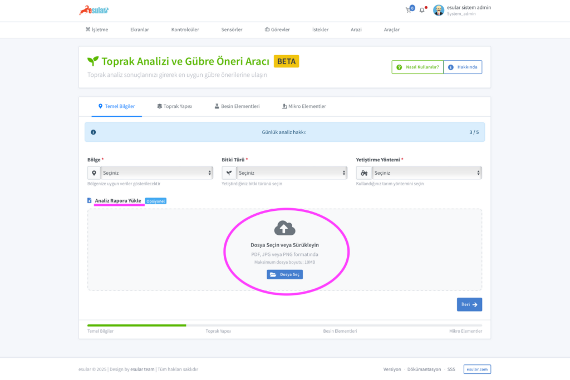
Task: Switch to the Toprak Yapısı tab
Action: tap(175, 106)
